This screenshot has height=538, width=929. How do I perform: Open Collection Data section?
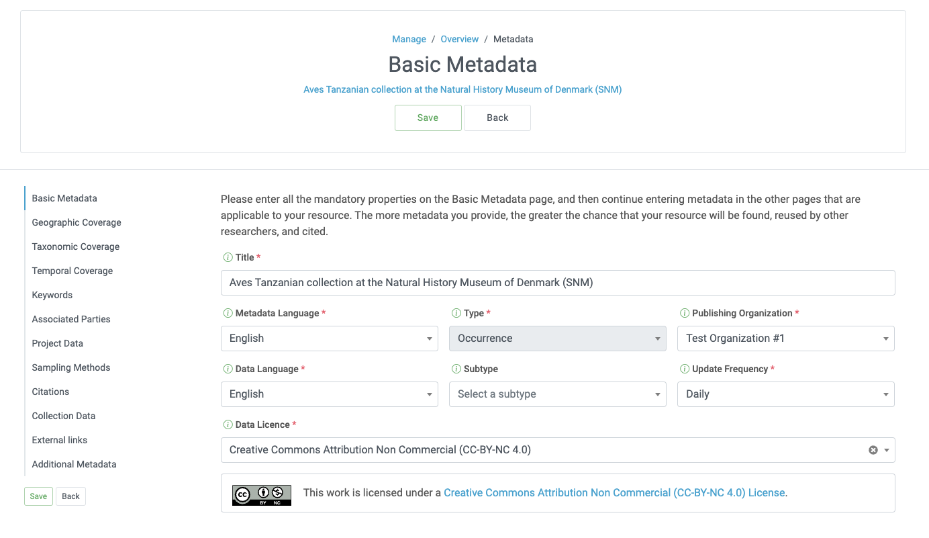click(x=64, y=416)
